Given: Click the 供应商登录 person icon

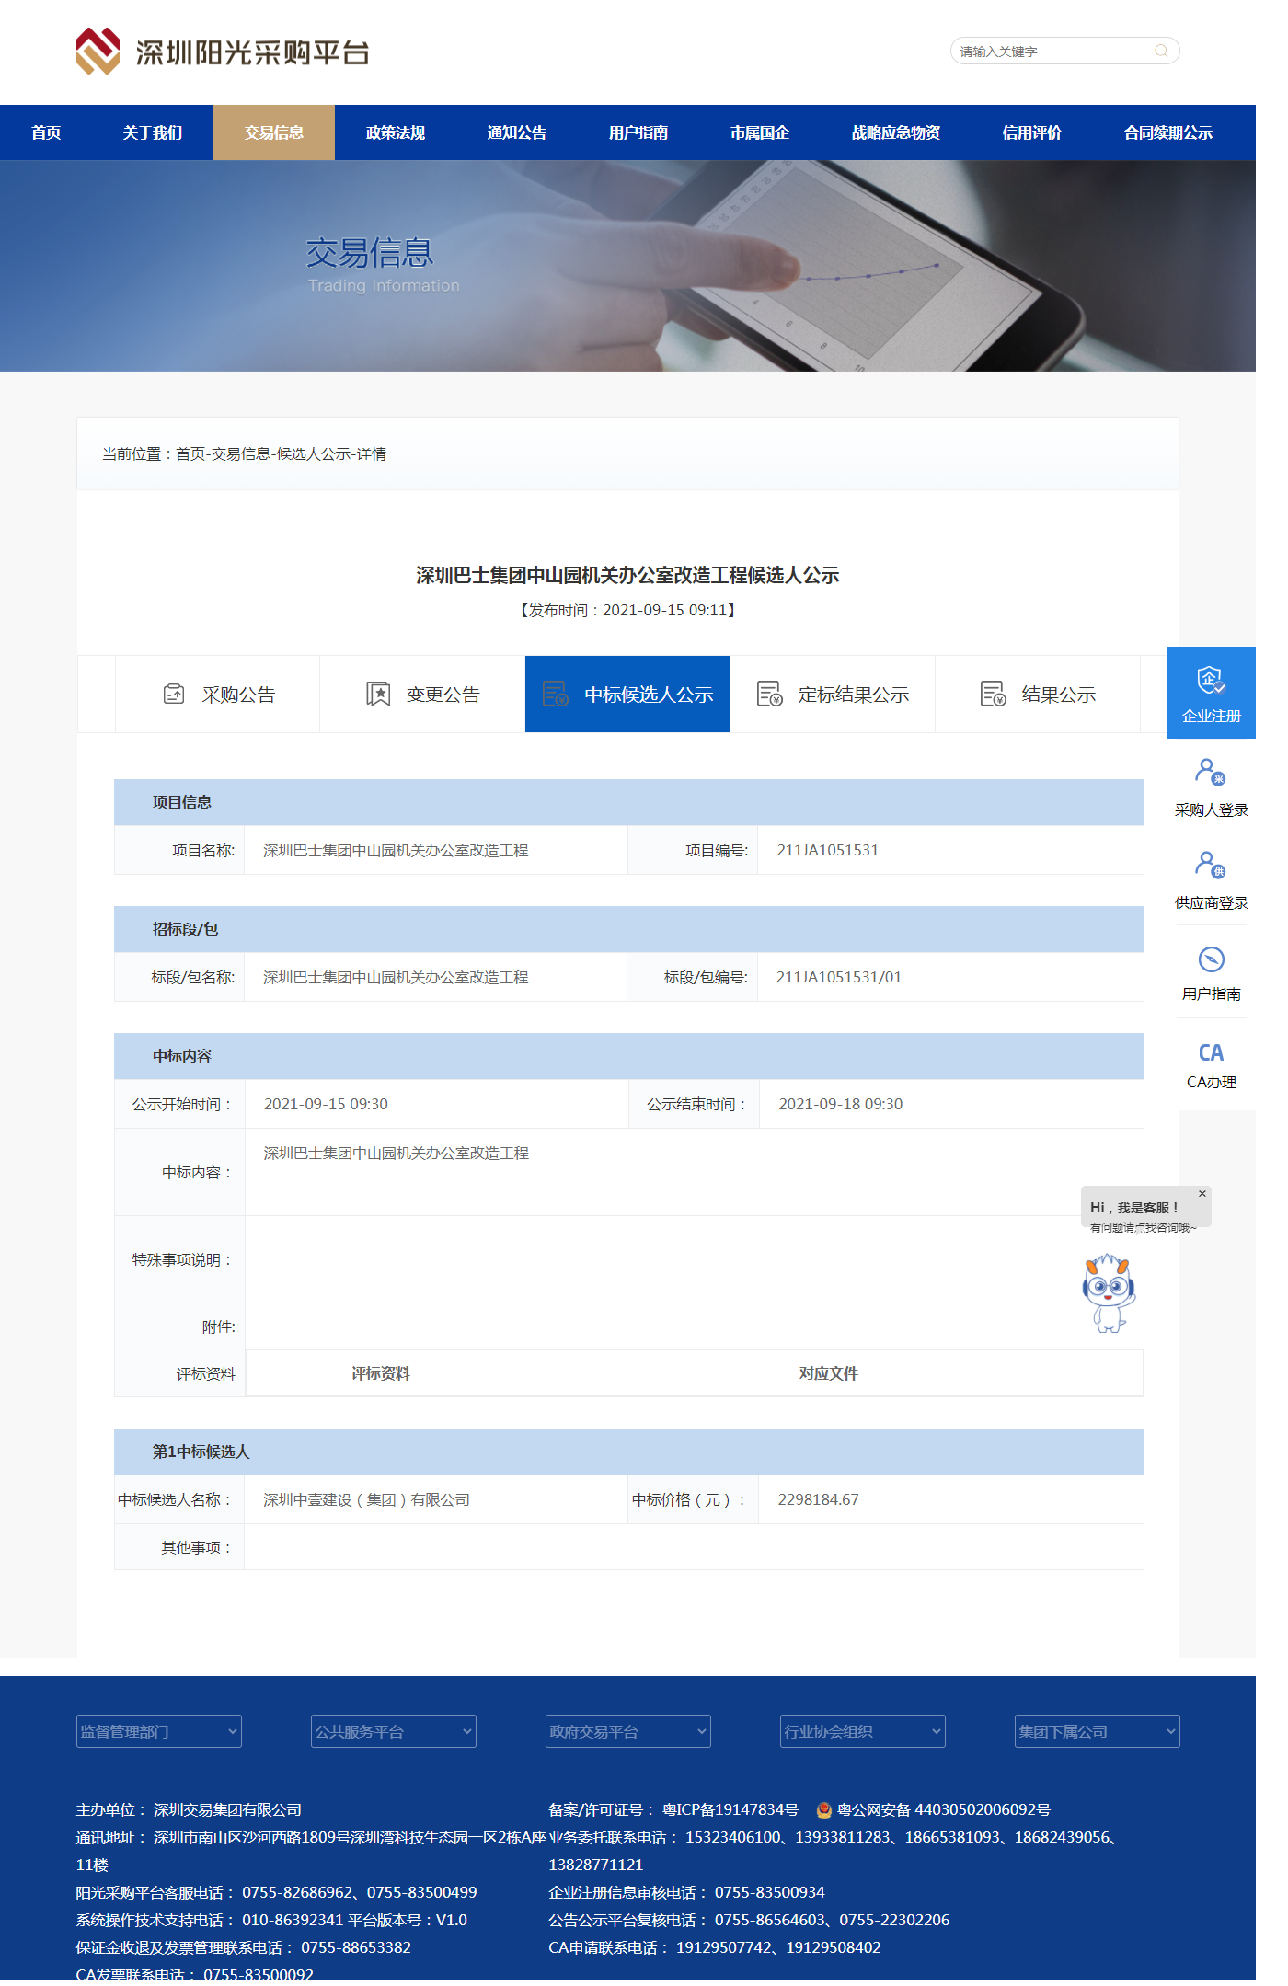Looking at the screenshot, I should coord(1210,865).
